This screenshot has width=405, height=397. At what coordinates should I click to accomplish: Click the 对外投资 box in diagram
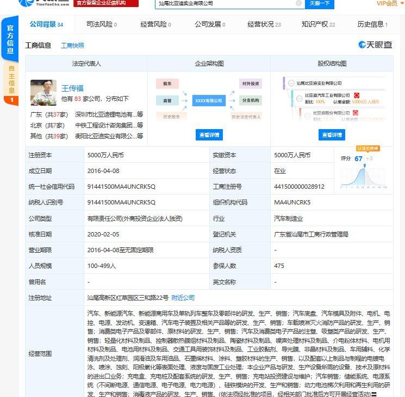click(251, 84)
